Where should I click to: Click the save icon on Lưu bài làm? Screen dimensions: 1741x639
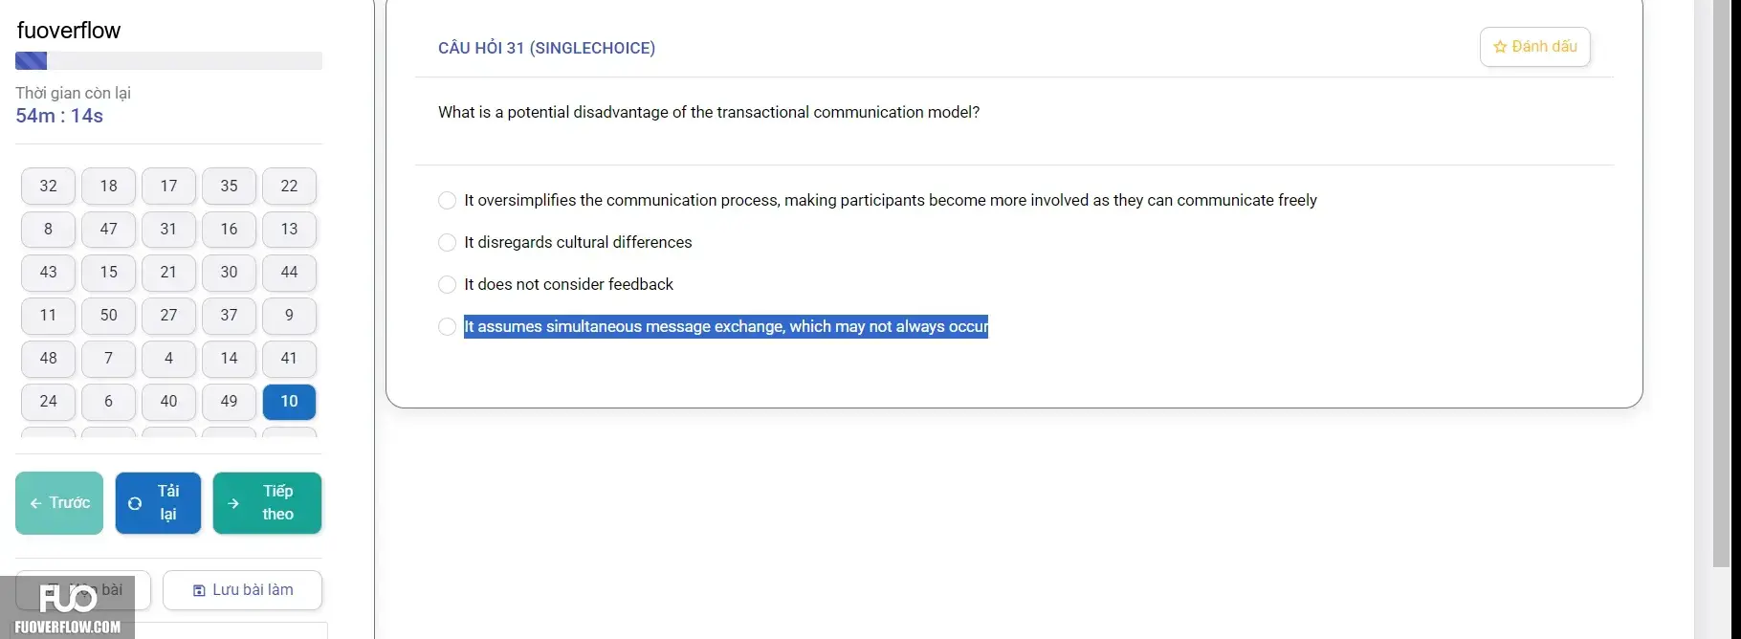(x=199, y=590)
